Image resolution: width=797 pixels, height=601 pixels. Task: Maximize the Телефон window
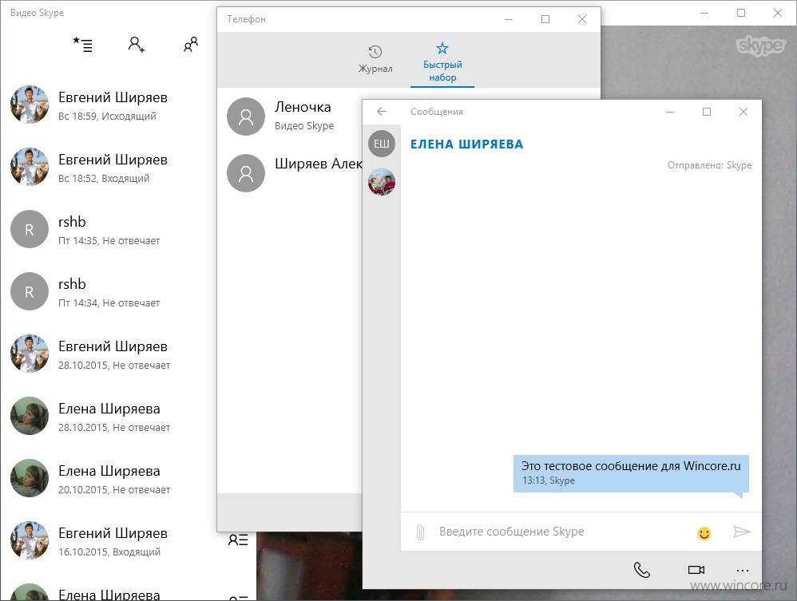(x=545, y=19)
